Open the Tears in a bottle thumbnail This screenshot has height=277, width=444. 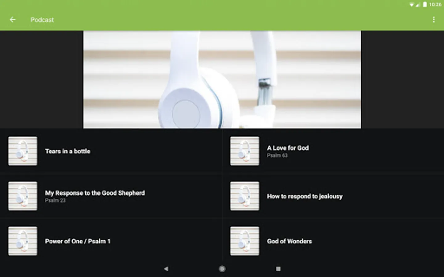(23, 151)
